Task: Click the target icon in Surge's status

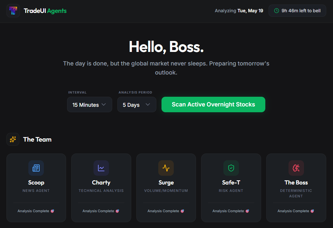Action: click(x=182, y=211)
